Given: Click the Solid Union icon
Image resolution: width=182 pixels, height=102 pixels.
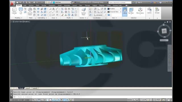Looking at the screenshot, I should tap(38, 9).
